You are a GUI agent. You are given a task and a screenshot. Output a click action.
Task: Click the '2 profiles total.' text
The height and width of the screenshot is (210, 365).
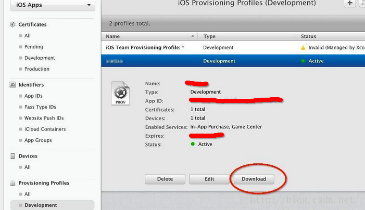click(130, 23)
